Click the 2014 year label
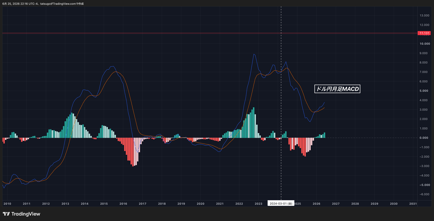The height and width of the screenshot is (221, 434). coord(85,204)
